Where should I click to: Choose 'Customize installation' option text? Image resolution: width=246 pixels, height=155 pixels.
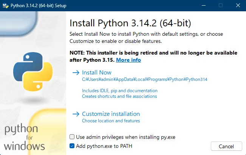click(111, 114)
